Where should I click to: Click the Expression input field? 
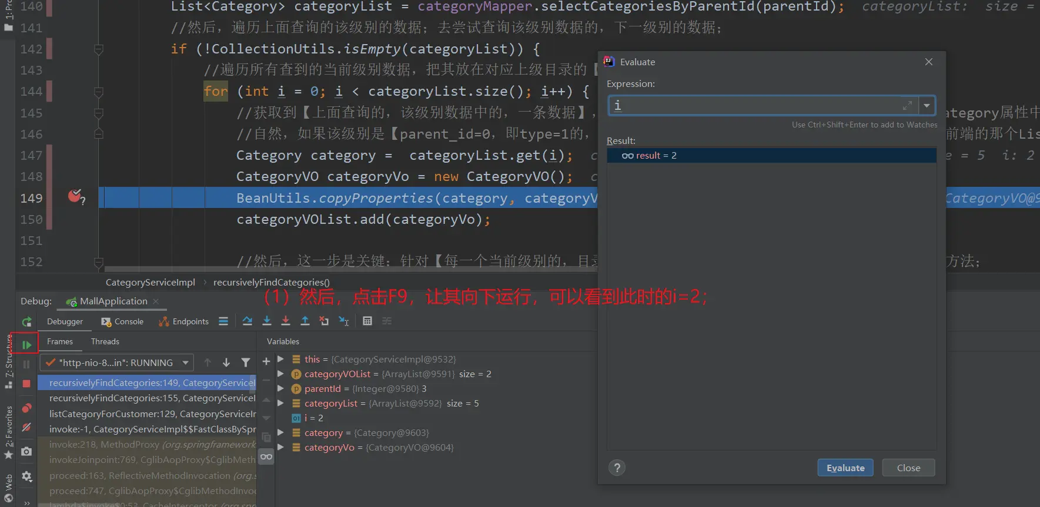click(755, 106)
